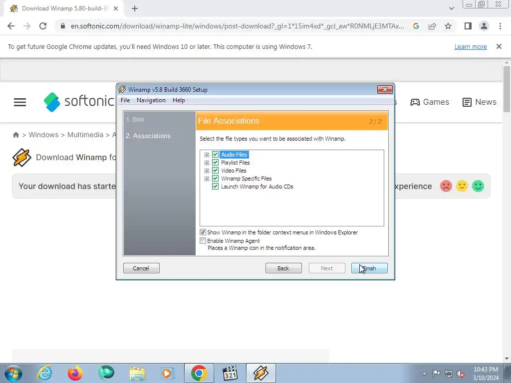Screen dimensions: 511x383
Task: Open Windows Explorer folder from taskbar
Action: [137, 373]
